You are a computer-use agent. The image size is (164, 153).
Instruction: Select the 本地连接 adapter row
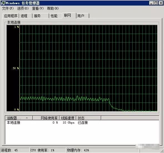(x=82, y=122)
